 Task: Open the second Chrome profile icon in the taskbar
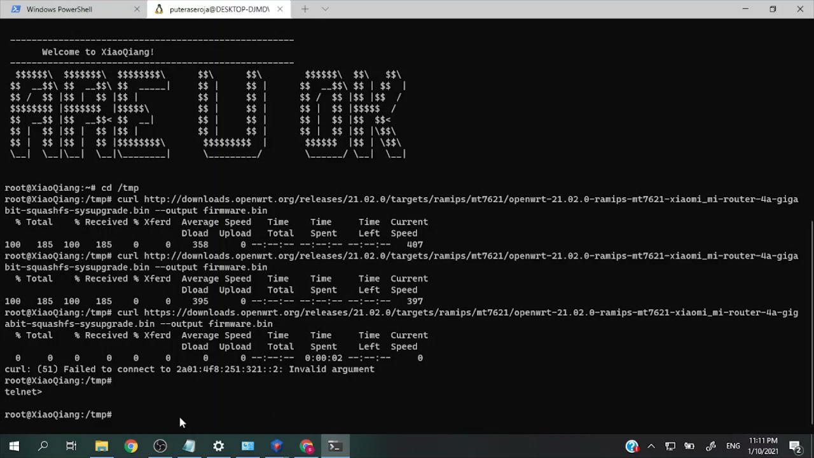coord(306,446)
